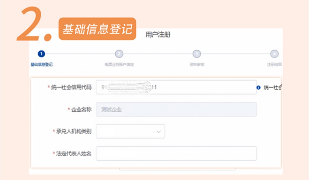This screenshot has height=180, width=309.
Task: Click the 用户注册 page title
Action: pos(158,35)
